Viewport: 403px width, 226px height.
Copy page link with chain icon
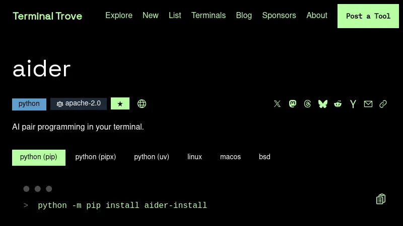click(x=383, y=104)
